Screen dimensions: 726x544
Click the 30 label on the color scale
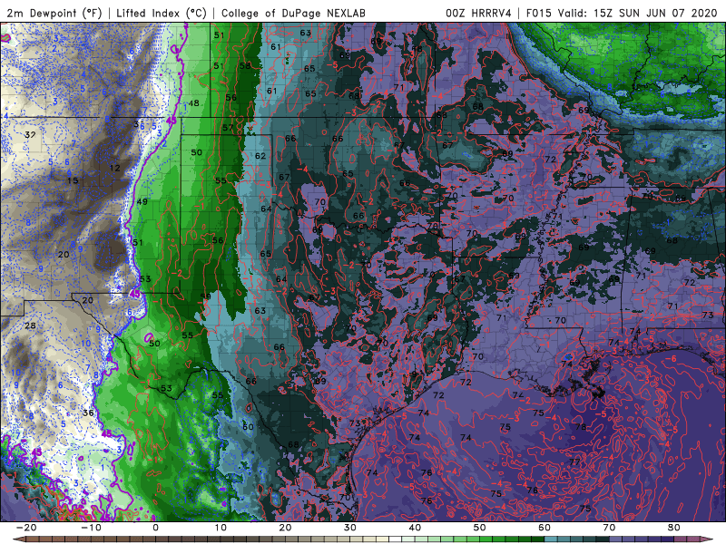click(350, 528)
